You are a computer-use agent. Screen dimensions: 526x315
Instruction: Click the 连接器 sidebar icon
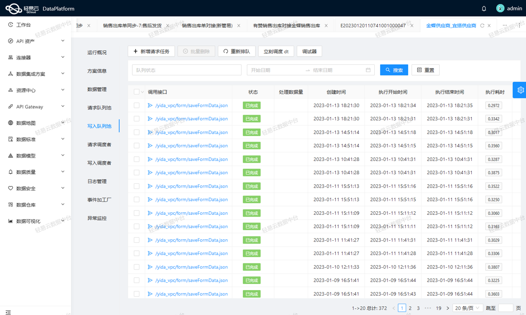coord(11,57)
